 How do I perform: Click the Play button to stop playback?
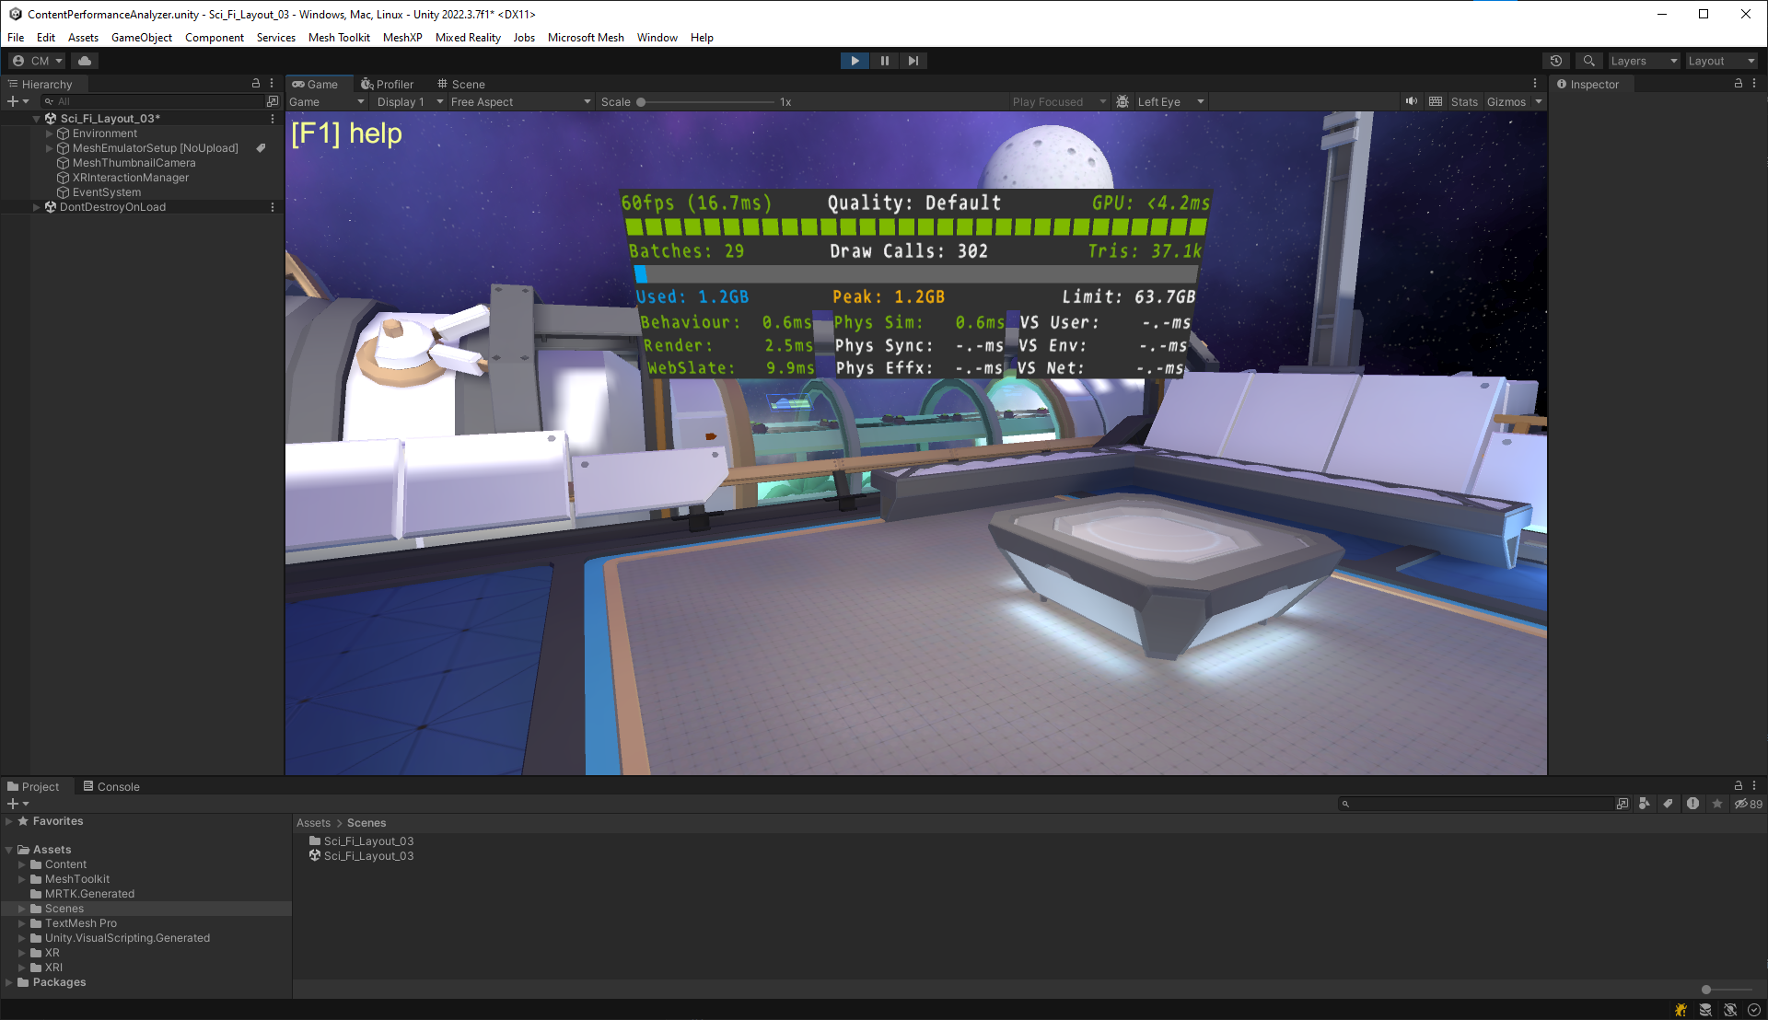click(855, 60)
